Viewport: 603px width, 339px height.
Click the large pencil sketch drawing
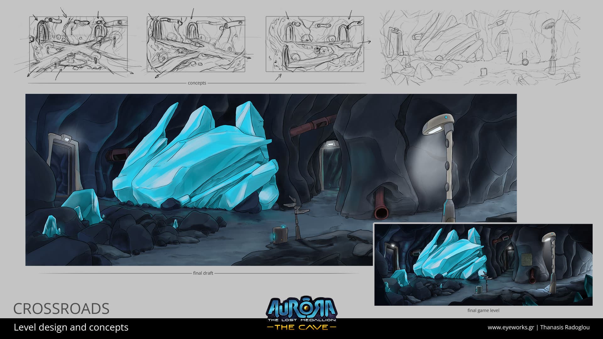tap(480, 47)
